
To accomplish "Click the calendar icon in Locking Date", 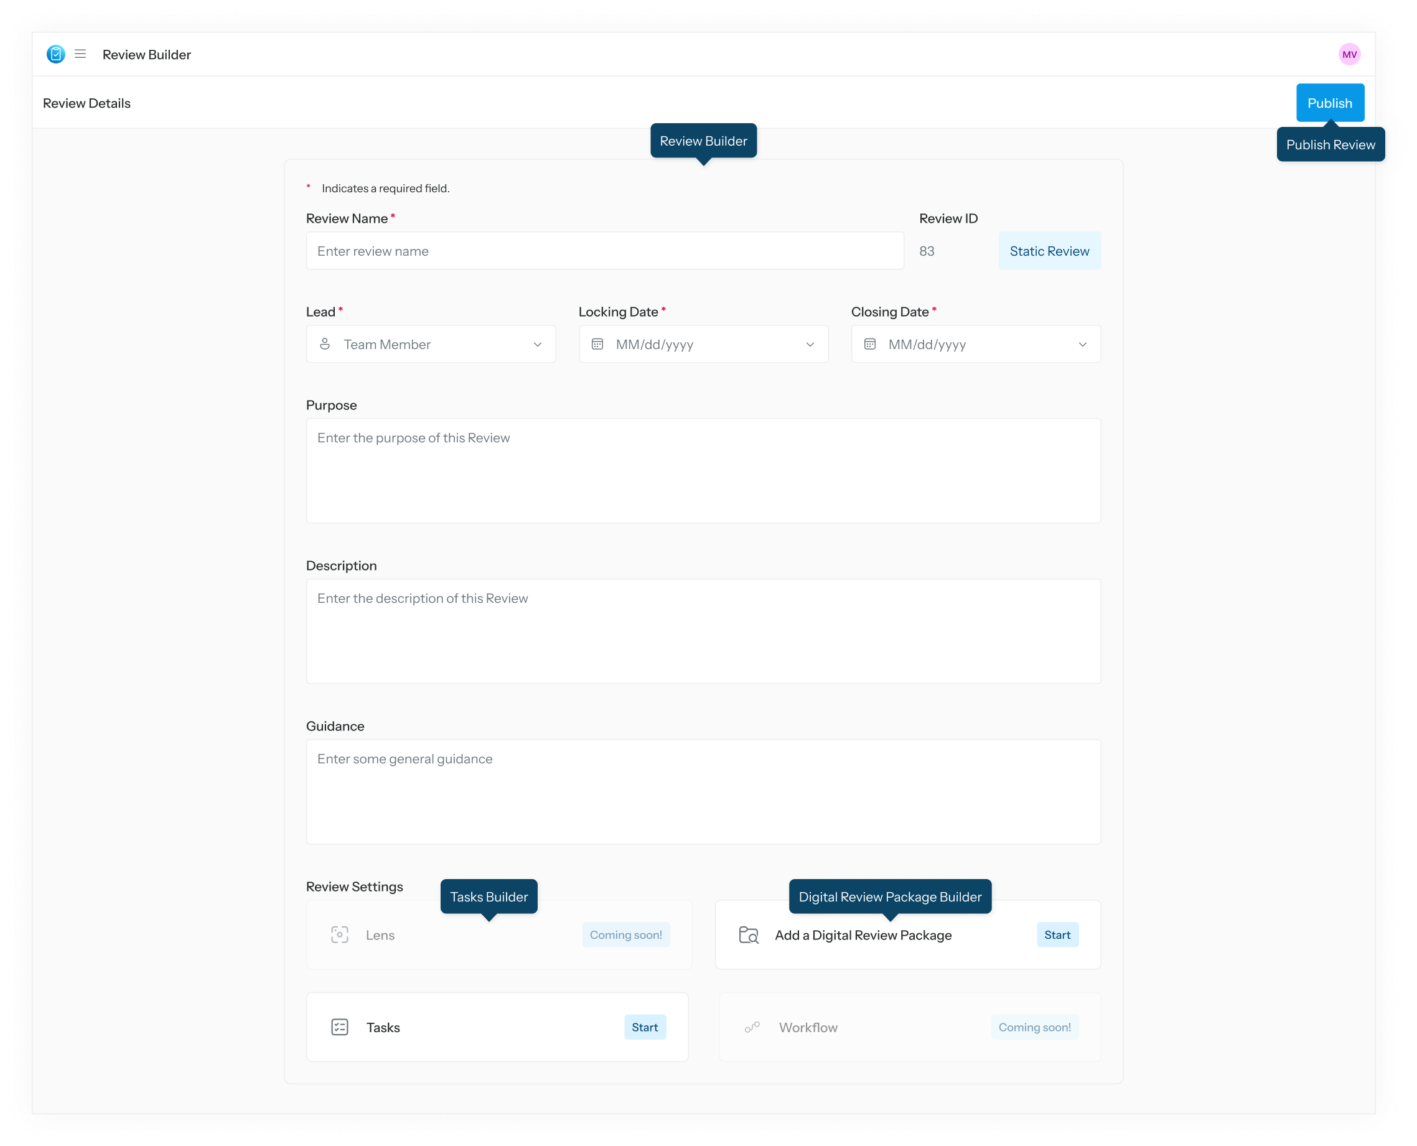I will click(598, 344).
